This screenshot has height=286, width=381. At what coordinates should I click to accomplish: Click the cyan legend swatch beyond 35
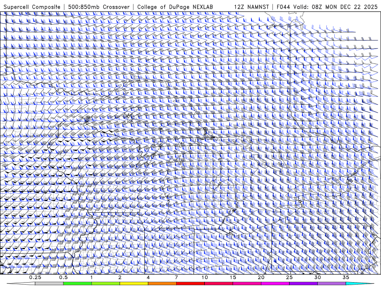(x=360, y=284)
